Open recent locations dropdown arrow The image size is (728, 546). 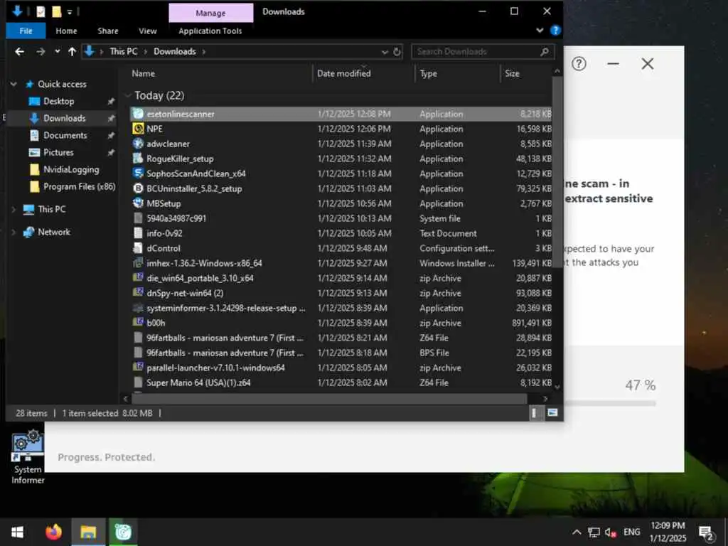(57, 51)
